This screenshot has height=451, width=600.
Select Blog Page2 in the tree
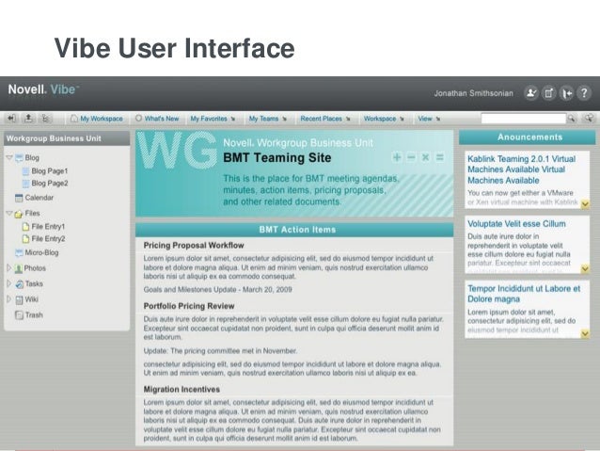pyautogui.click(x=50, y=184)
